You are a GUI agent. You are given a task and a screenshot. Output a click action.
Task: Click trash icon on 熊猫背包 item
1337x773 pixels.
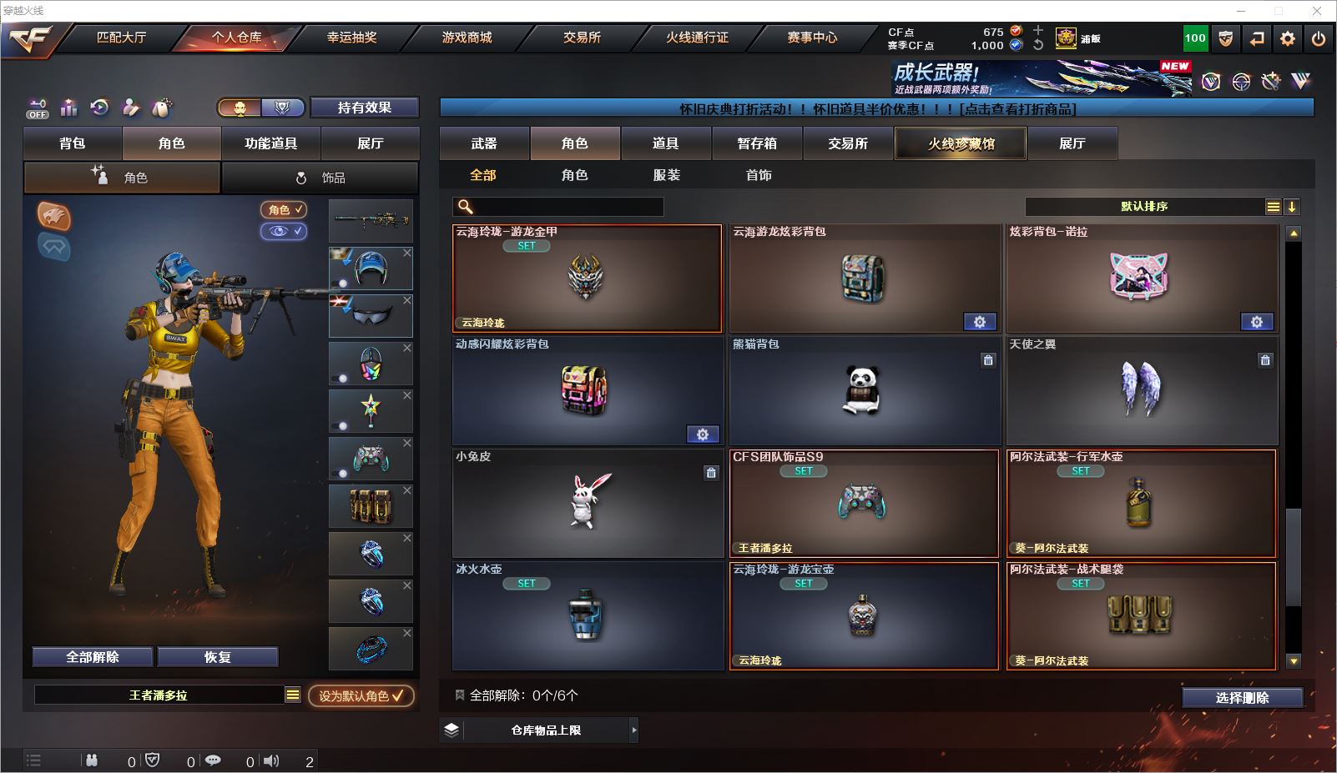coord(988,360)
